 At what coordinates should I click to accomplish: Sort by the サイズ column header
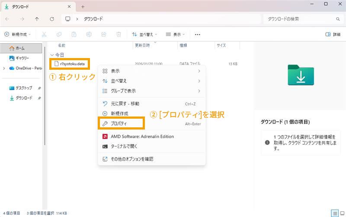tap(221, 45)
